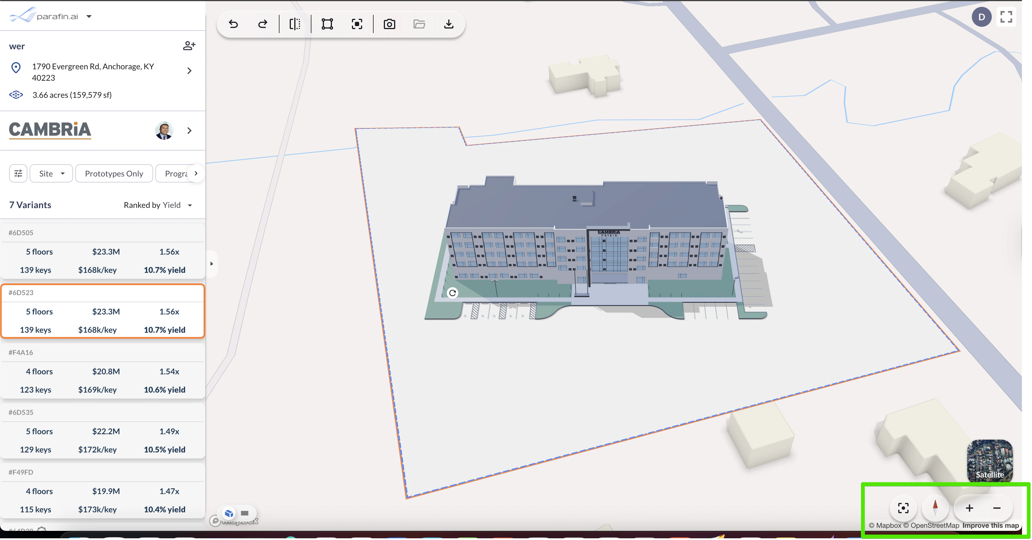Click Improve this map link
This screenshot has width=1032, height=540.
click(x=990, y=525)
